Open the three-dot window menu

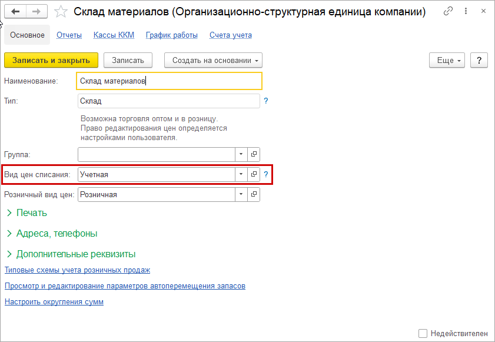[x=466, y=11]
